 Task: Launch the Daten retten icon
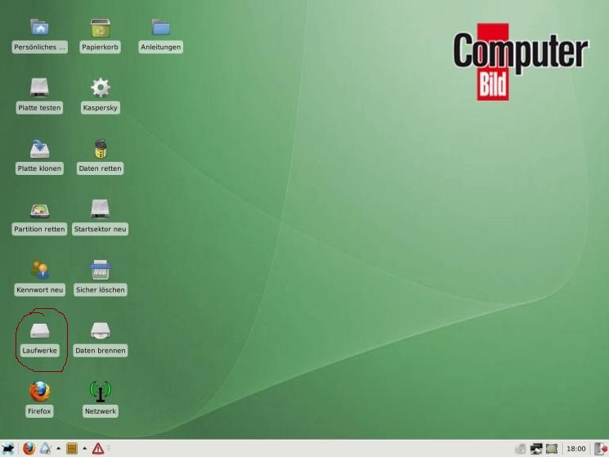101,148
